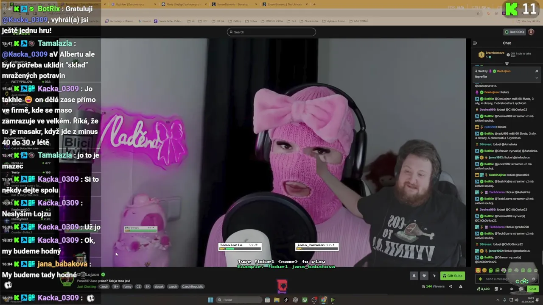The height and width of the screenshot is (305, 543).
Task: Open the Xbox app from taskbar
Action: point(305,300)
